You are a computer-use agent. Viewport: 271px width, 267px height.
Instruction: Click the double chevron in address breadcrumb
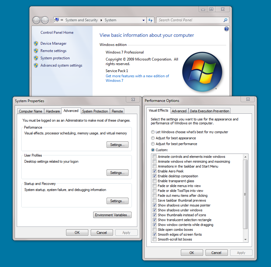point(62,20)
